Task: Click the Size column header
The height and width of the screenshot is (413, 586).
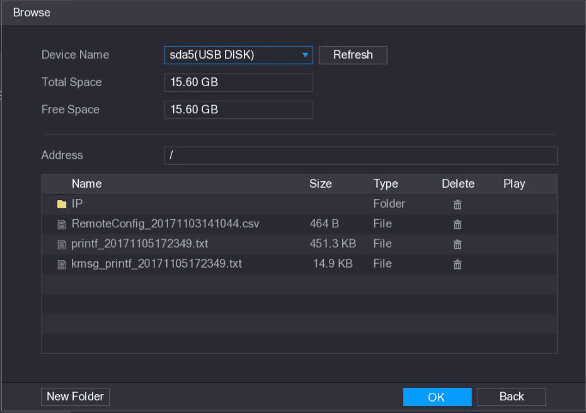Action: click(x=320, y=184)
